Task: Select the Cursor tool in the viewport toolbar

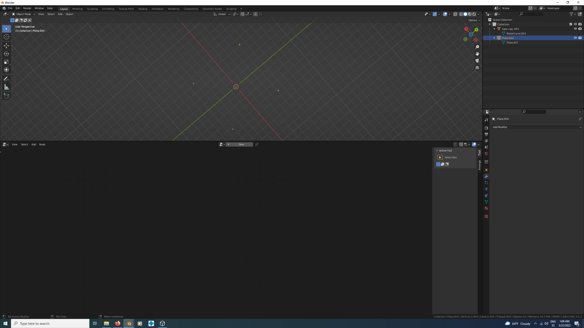Action: tap(6, 37)
